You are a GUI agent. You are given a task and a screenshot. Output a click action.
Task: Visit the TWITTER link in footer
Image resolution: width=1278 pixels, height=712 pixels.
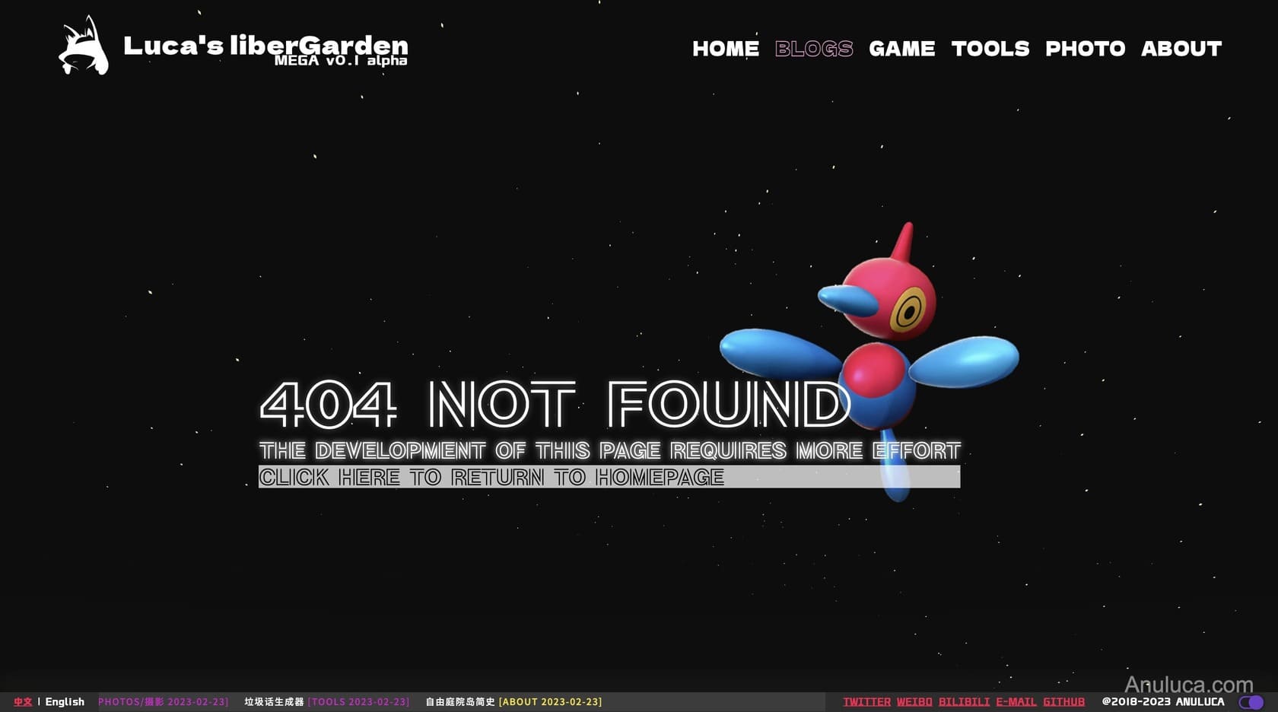tap(866, 701)
